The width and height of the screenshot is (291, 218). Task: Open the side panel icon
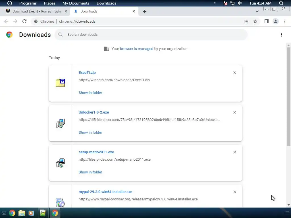click(x=267, y=21)
